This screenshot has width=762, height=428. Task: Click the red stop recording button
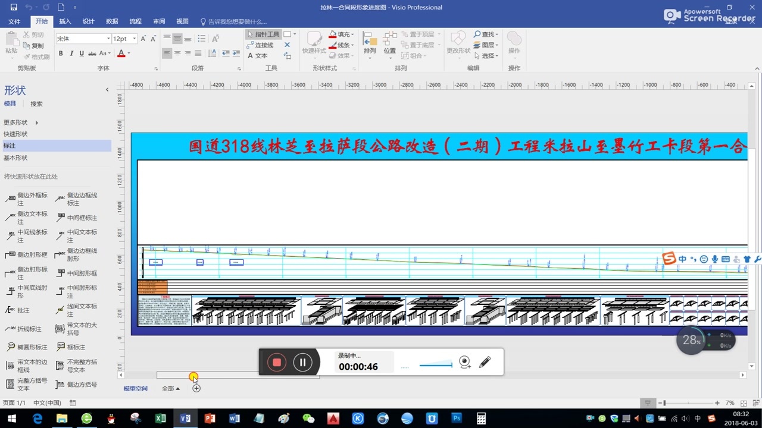(277, 362)
